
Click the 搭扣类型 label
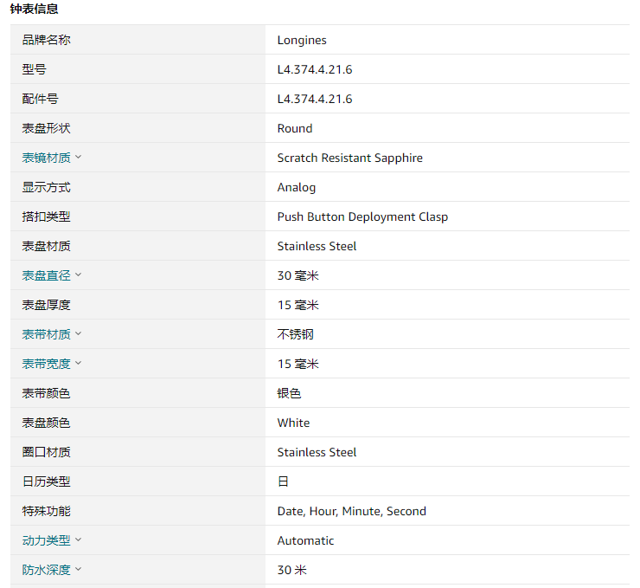[x=46, y=216]
